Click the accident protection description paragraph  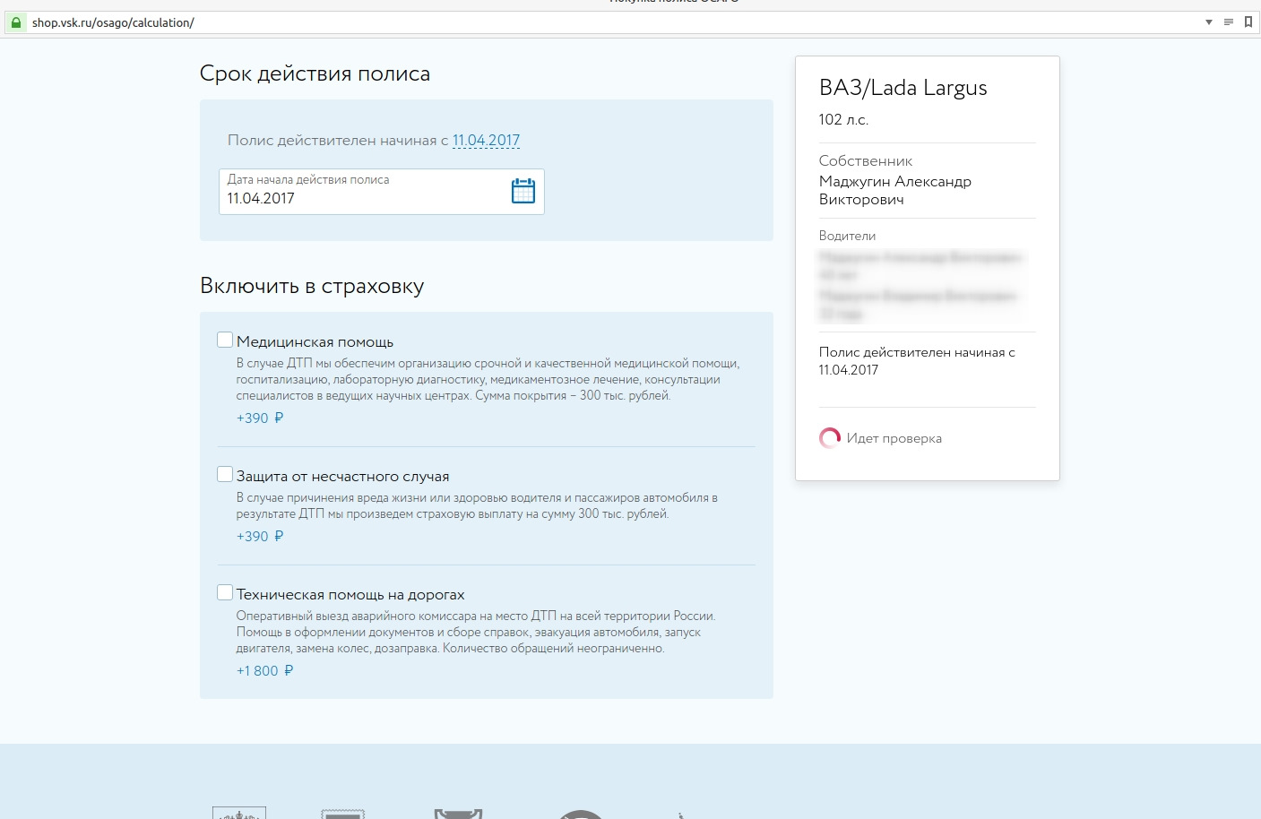pyautogui.click(x=477, y=506)
